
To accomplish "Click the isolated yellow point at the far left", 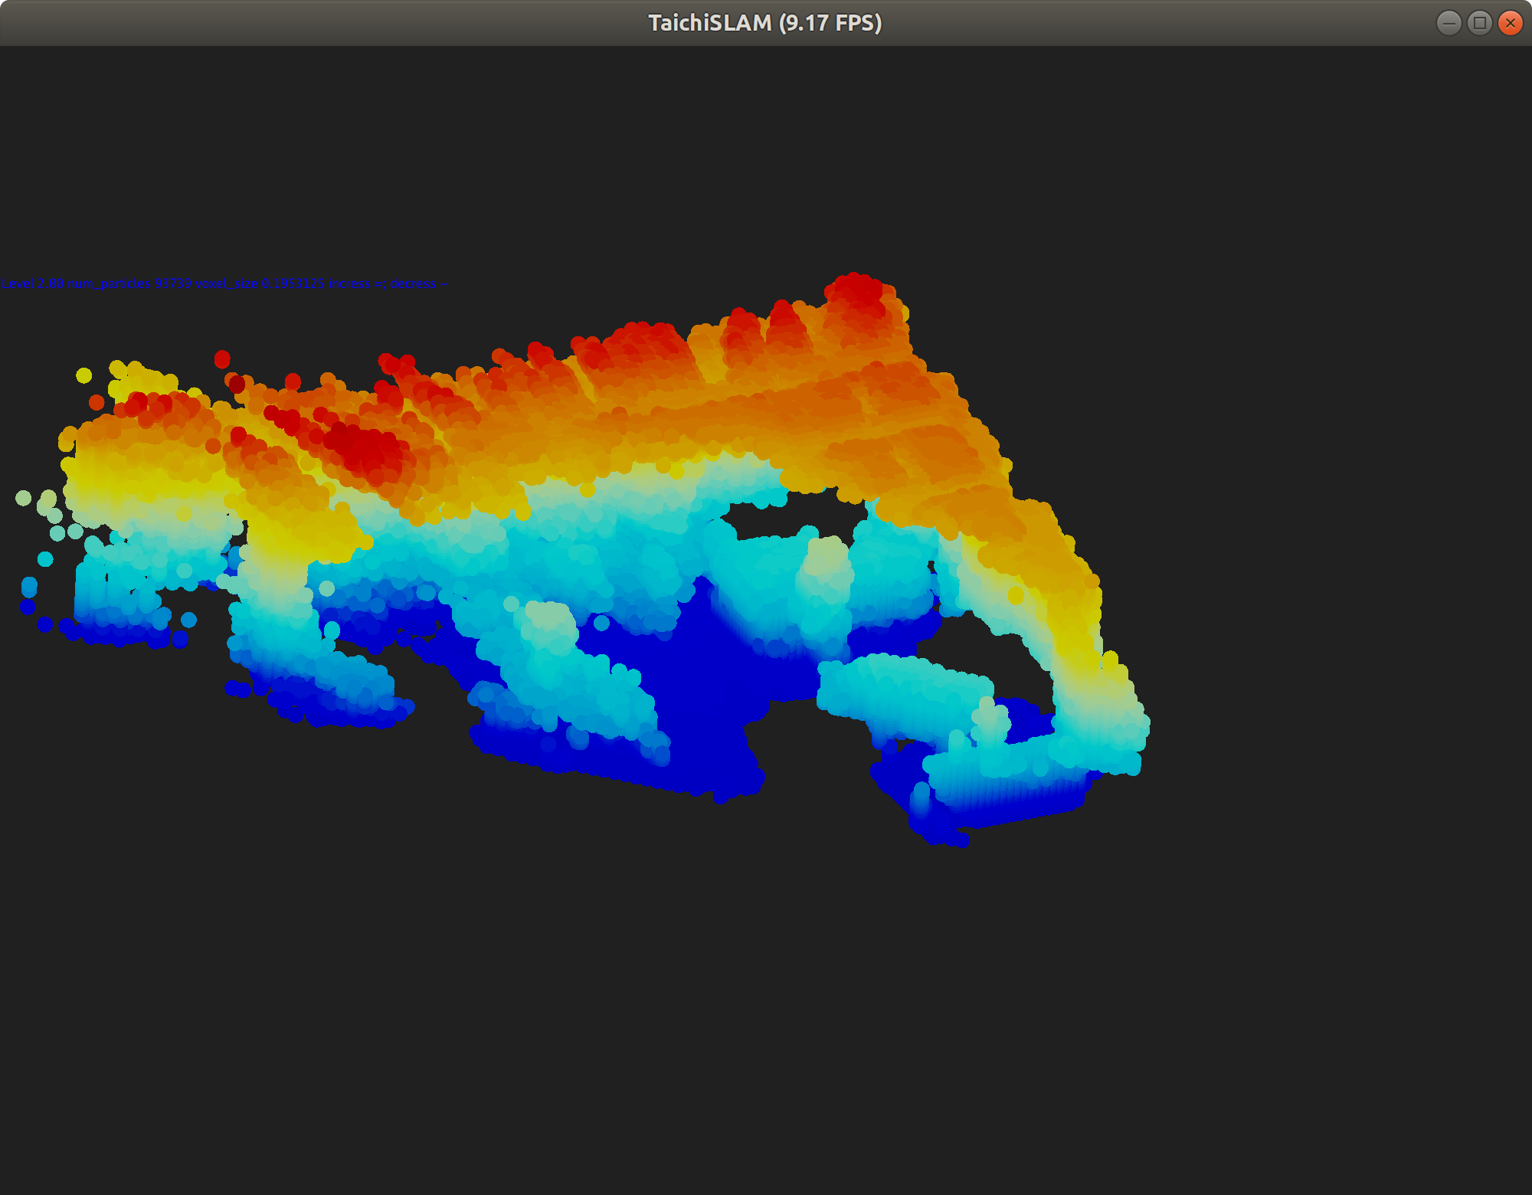I will 83,375.
